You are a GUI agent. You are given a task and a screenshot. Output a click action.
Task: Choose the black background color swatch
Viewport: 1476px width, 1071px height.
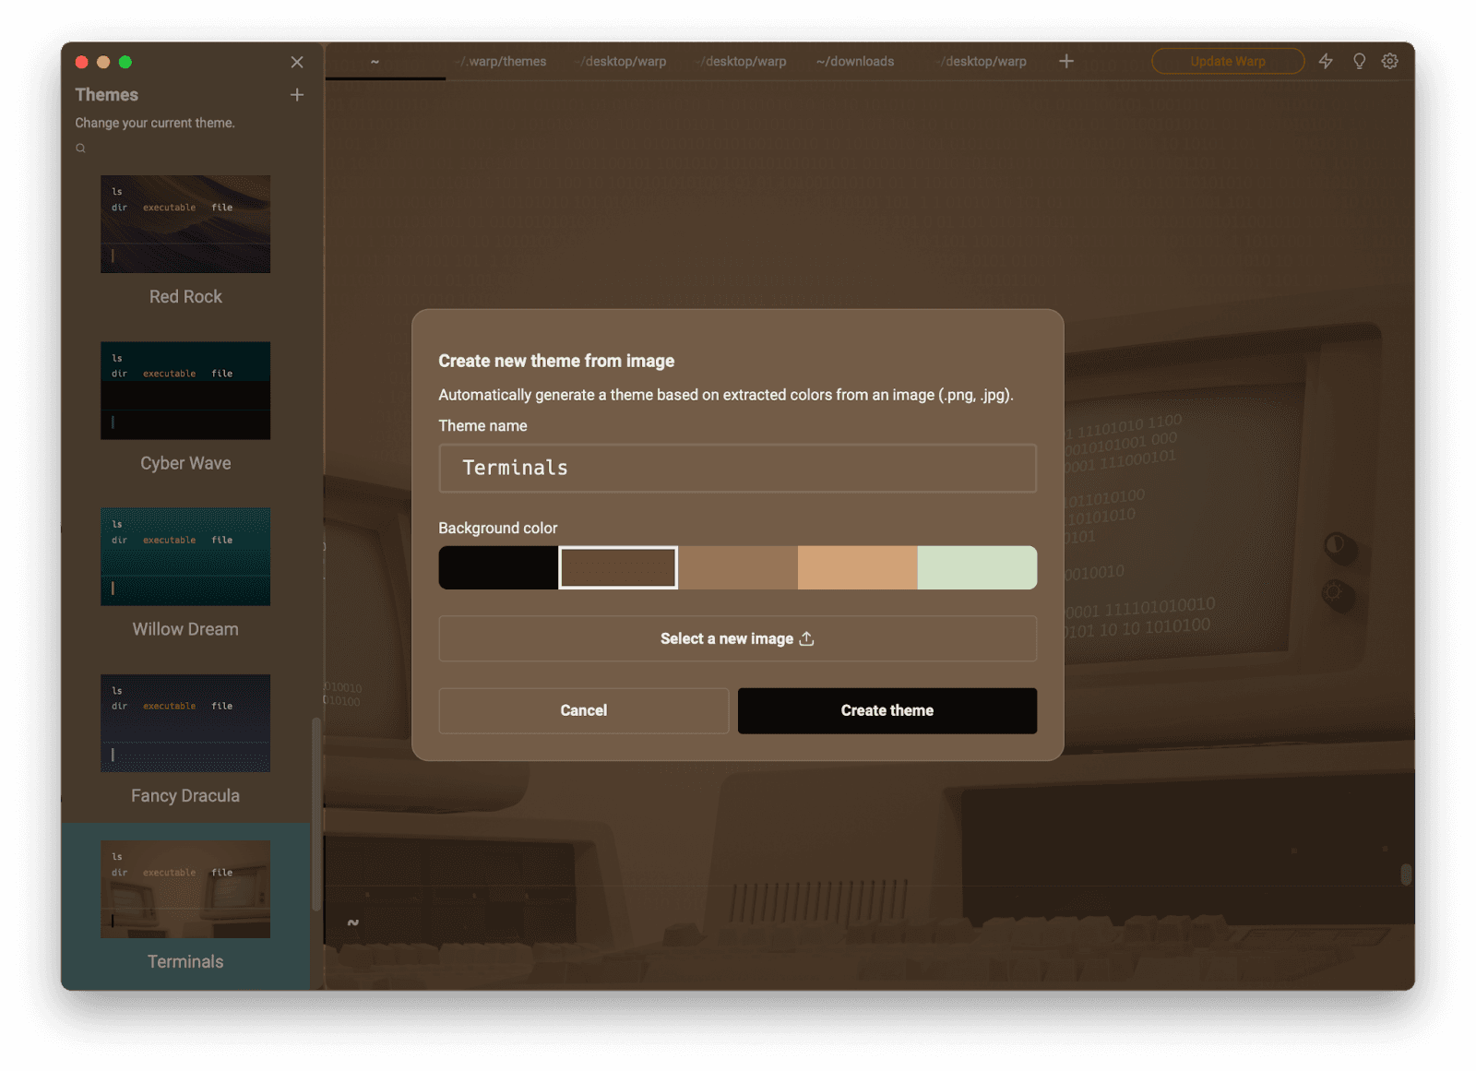[x=498, y=567]
